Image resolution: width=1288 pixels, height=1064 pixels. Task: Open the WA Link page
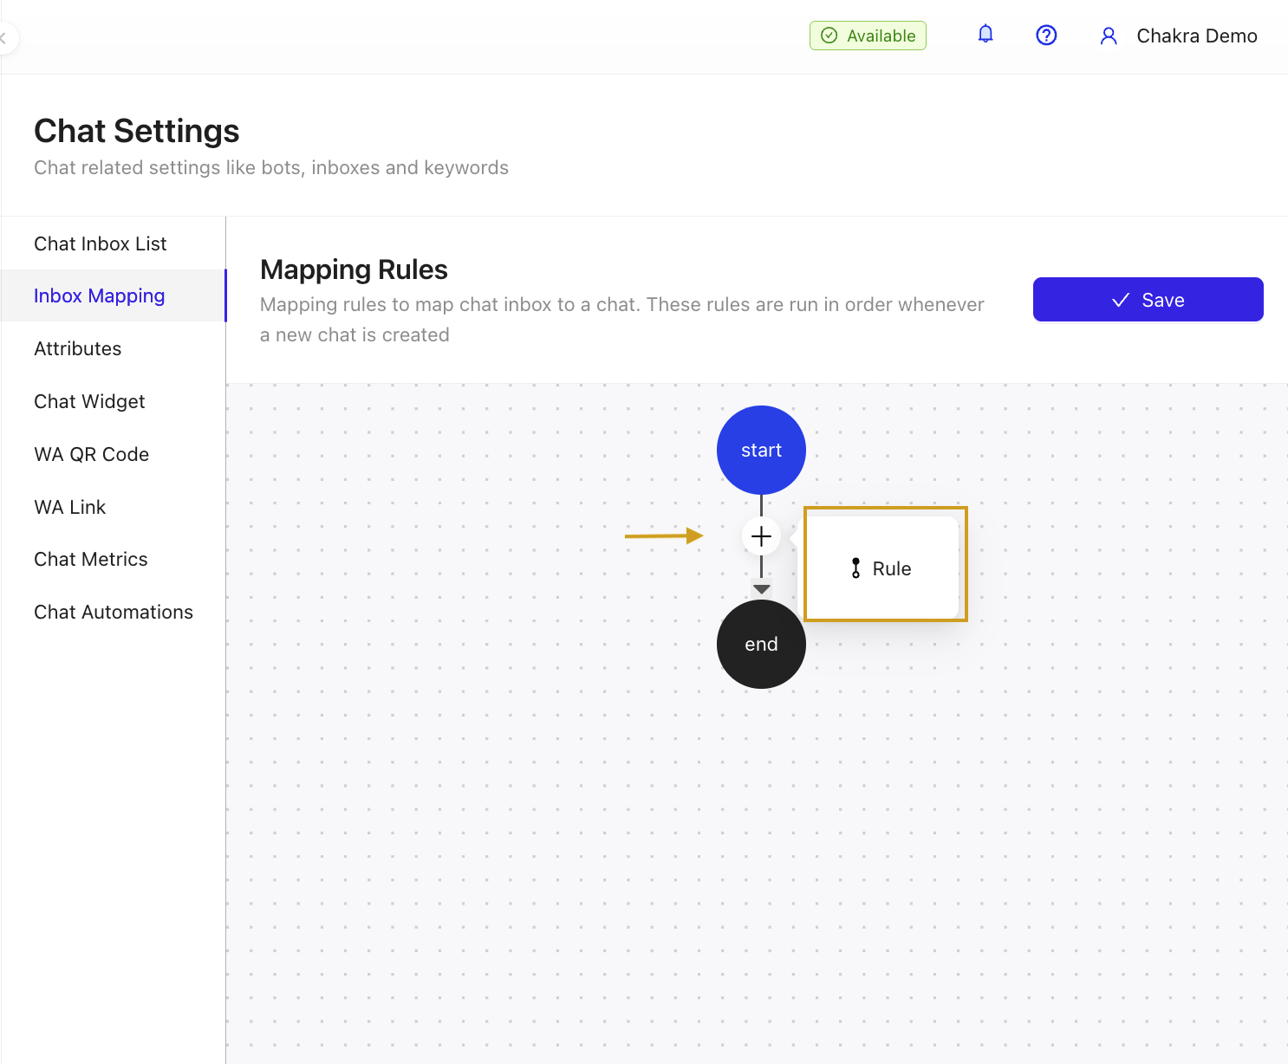70,507
